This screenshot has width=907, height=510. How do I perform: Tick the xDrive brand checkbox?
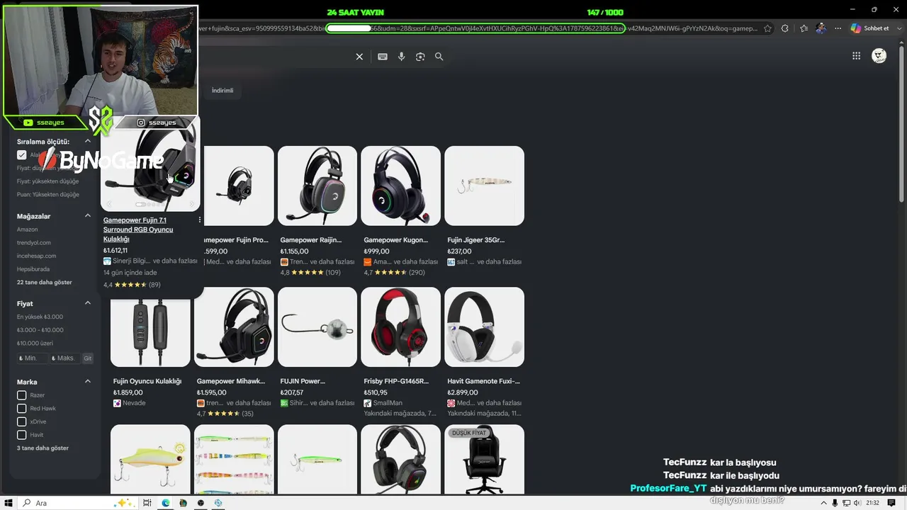(22, 421)
